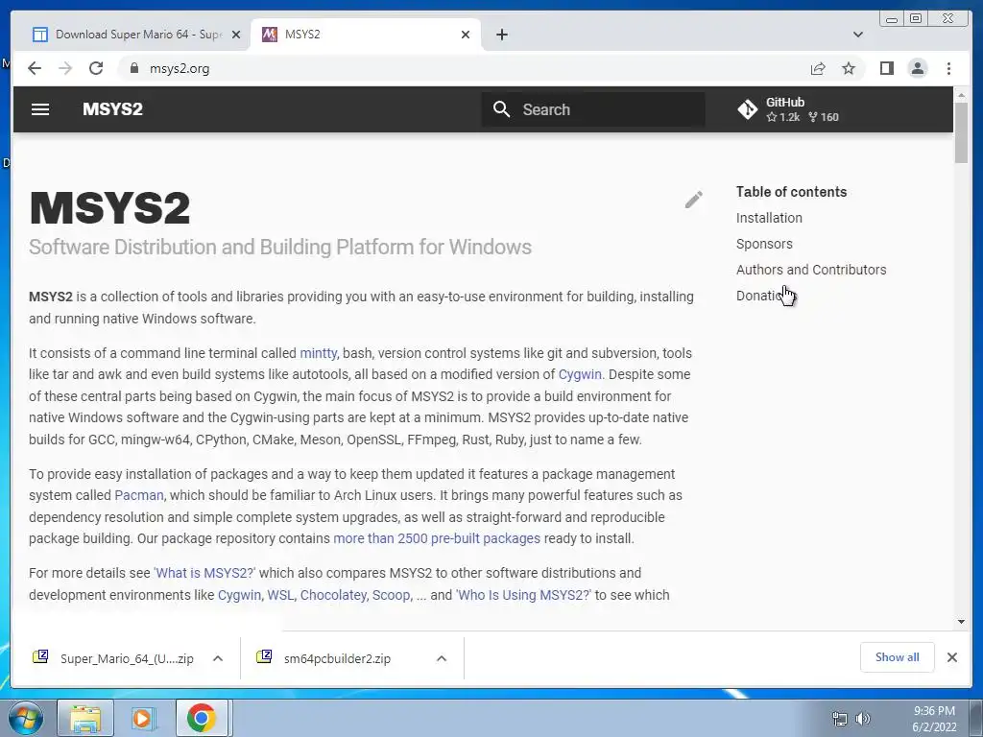Viewport: 983px width, 737px height.
Task: Click the padlock site info icon
Action: (134, 68)
